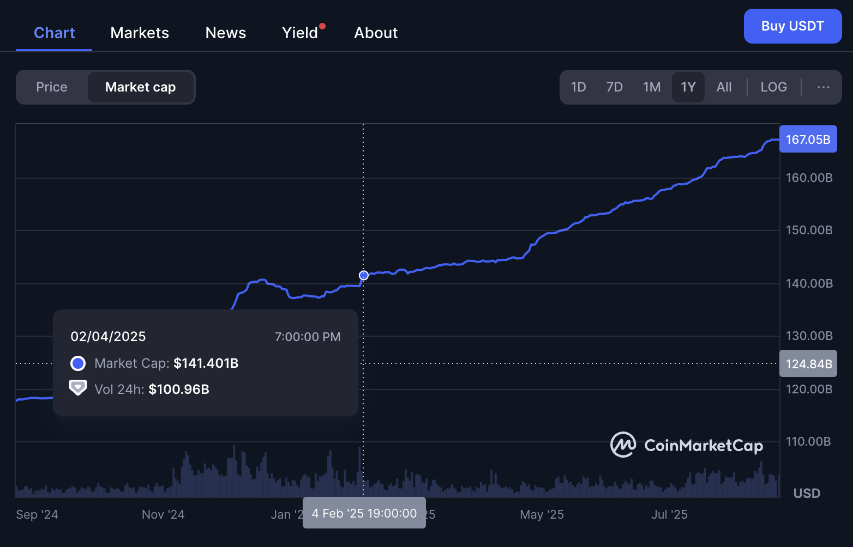Click the 110.00B axis label
The height and width of the screenshot is (547, 853).
click(808, 441)
